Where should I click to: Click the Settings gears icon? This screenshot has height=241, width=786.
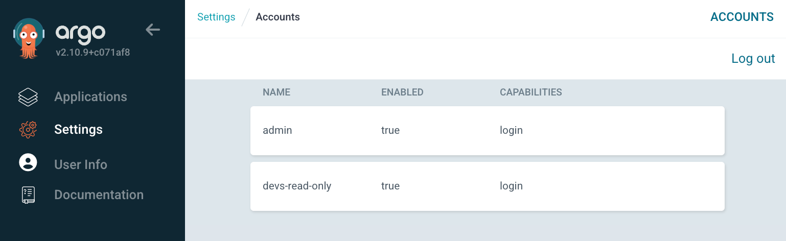(28, 130)
